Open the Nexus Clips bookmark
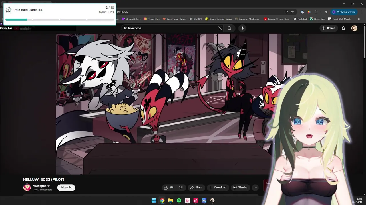This screenshot has width=366, height=205. tap(152, 19)
